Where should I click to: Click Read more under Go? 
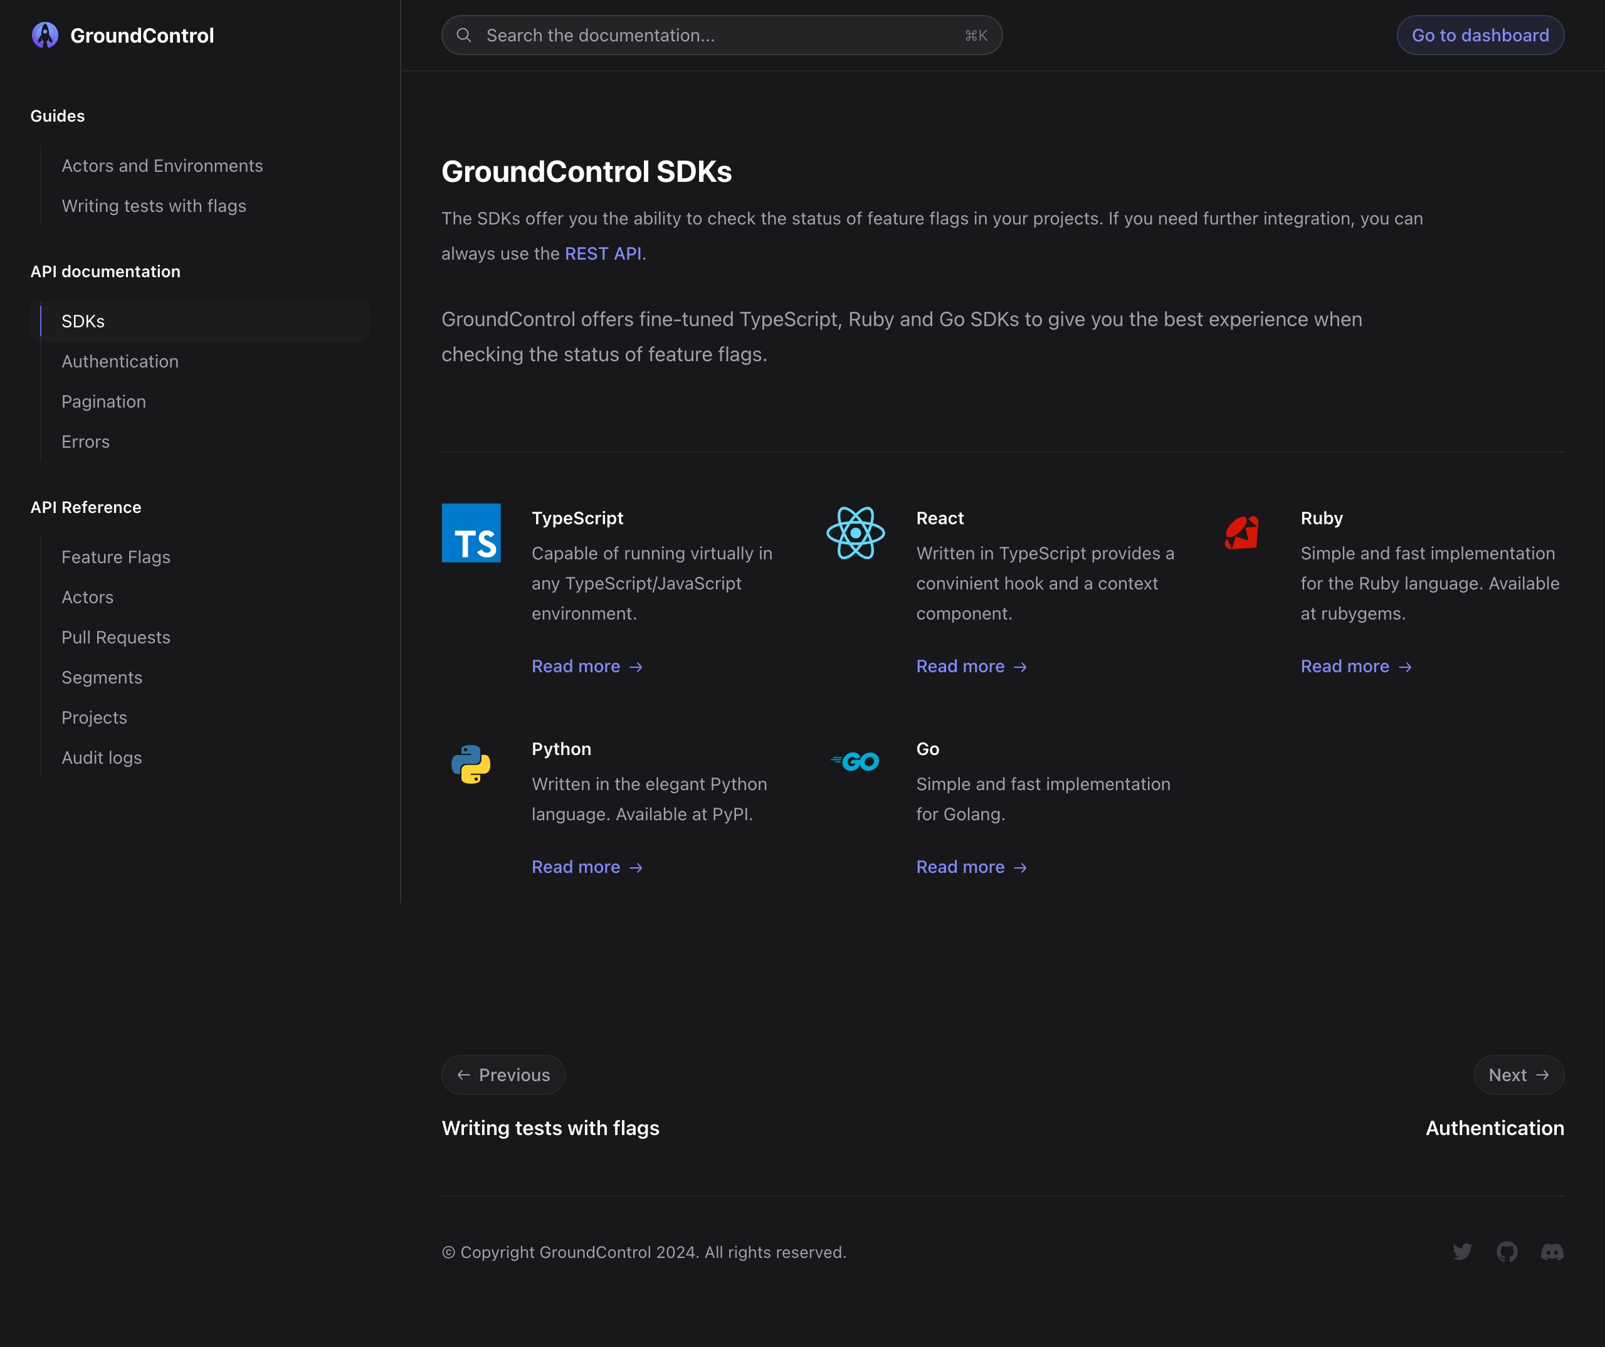[971, 867]
